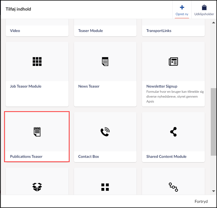Viewport: 217px width, 208px height.
Task: Click the Contact Box label text
Action: [89, 156]
